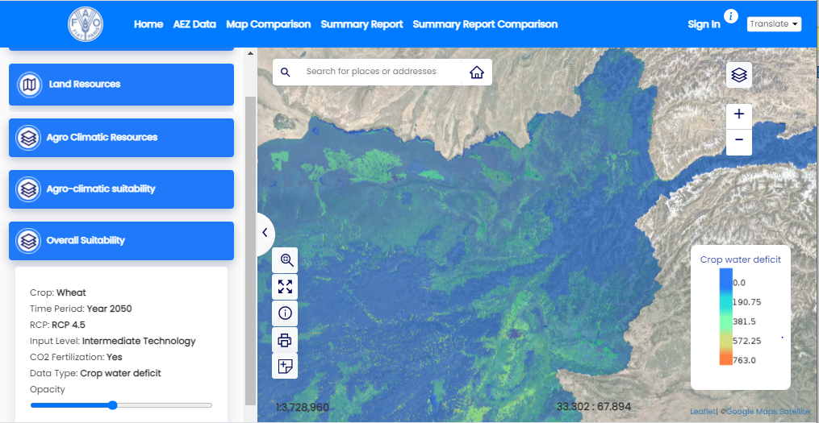Click the Time Period: Year 2050 text
Screen dimensions: 819x423
[81, 309]
